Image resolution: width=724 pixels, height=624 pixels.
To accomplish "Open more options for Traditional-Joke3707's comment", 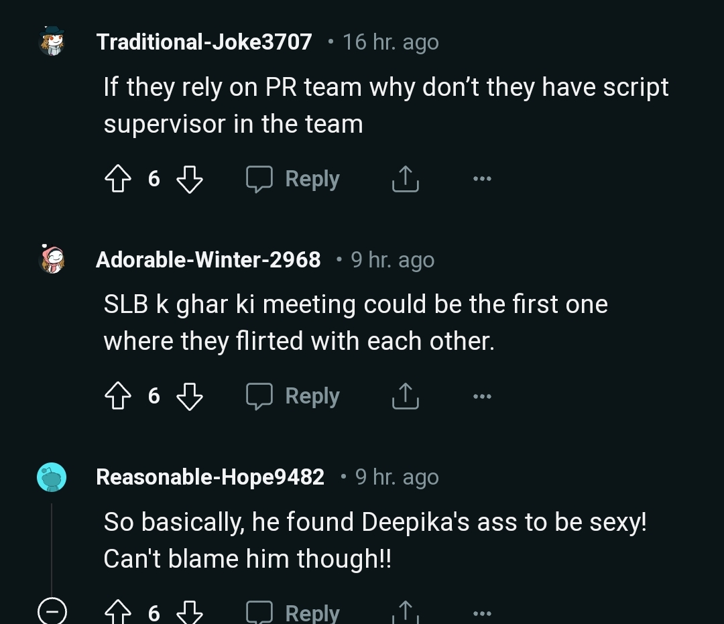I will [x=481, y=179].
